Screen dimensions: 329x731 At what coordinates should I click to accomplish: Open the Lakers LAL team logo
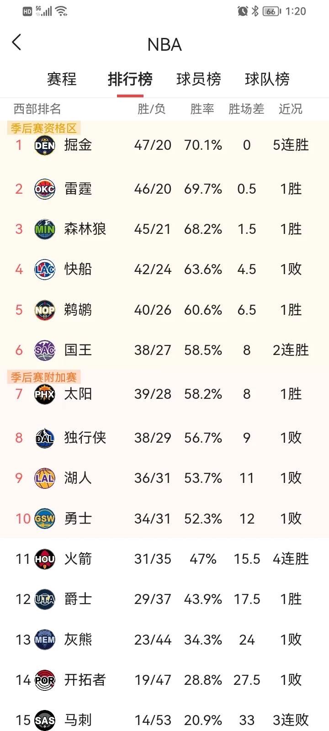point(44,478)
